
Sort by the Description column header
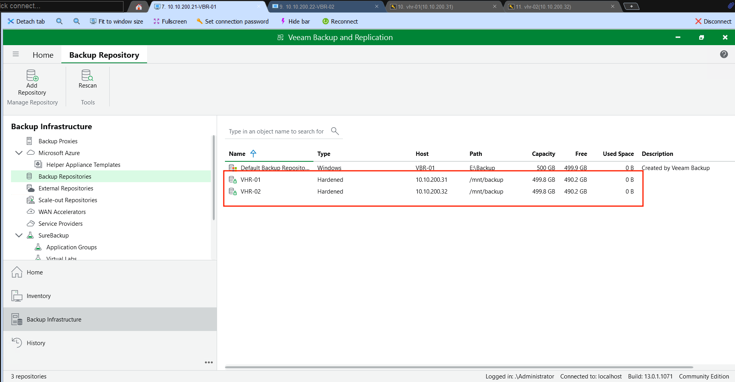point(657,154)
